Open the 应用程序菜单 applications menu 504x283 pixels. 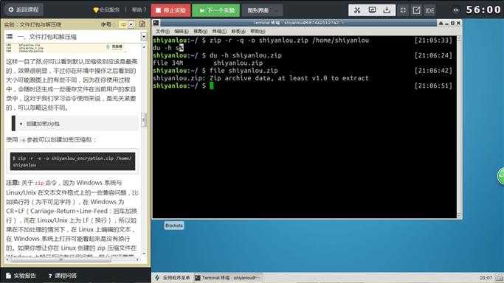(173, 278)
